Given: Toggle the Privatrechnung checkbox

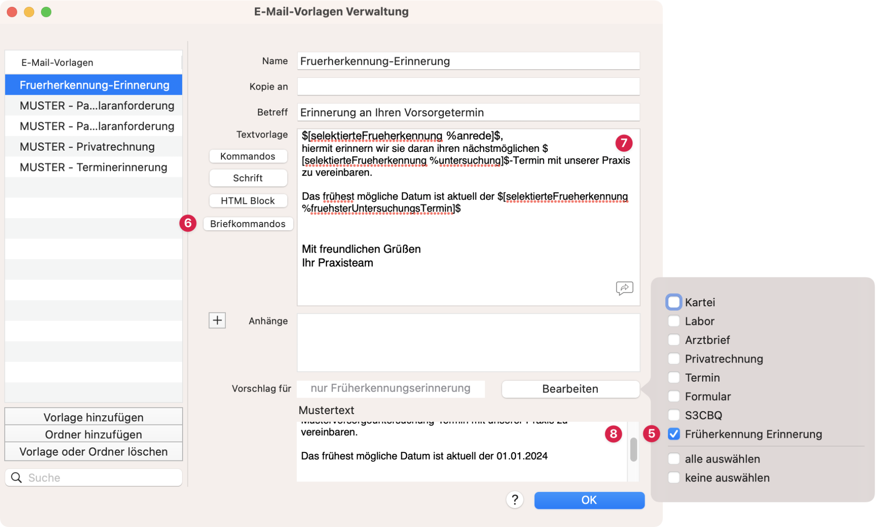Looking at the screenshot, I should pyautogui.click(x=674, y=359).
